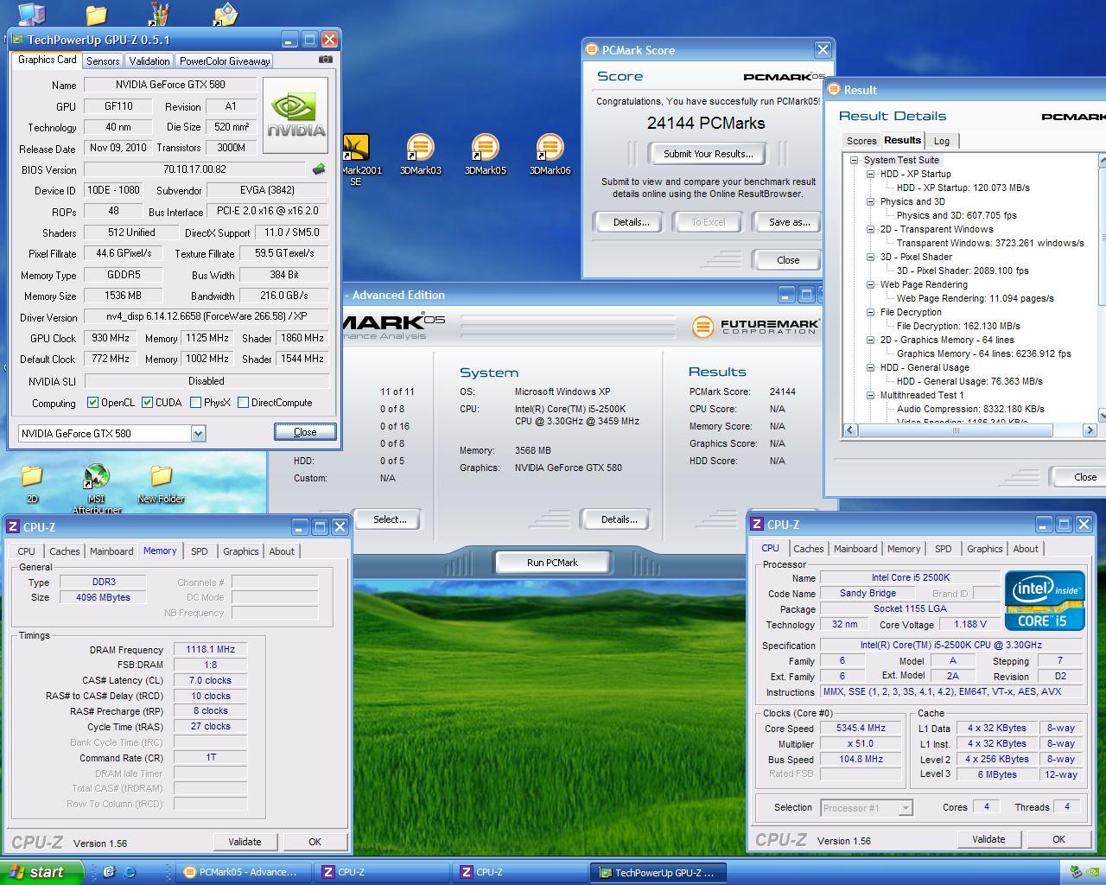Open the 3DMark2001 SE desktop shortcut
This screenshot has height=885, width=1106.
click(356, 160)
